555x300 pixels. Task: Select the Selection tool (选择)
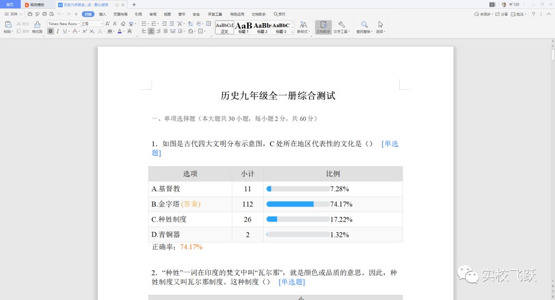(x=380, y=27)
